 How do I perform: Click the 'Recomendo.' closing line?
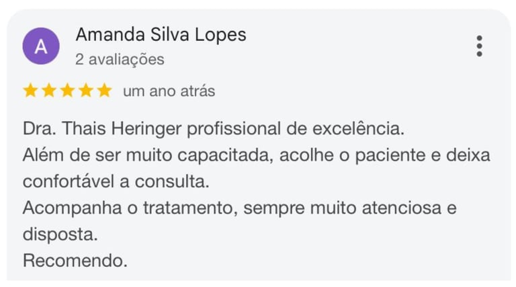coord(75,261)
